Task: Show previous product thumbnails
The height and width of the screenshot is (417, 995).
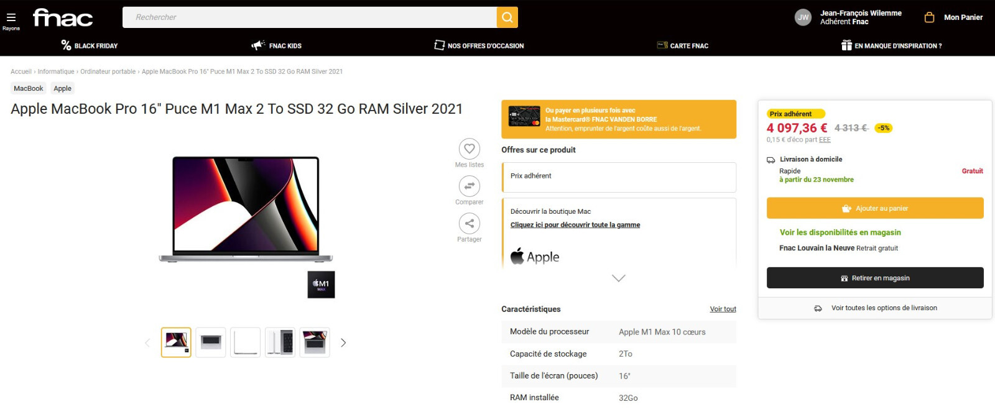Action: [147, 342]
